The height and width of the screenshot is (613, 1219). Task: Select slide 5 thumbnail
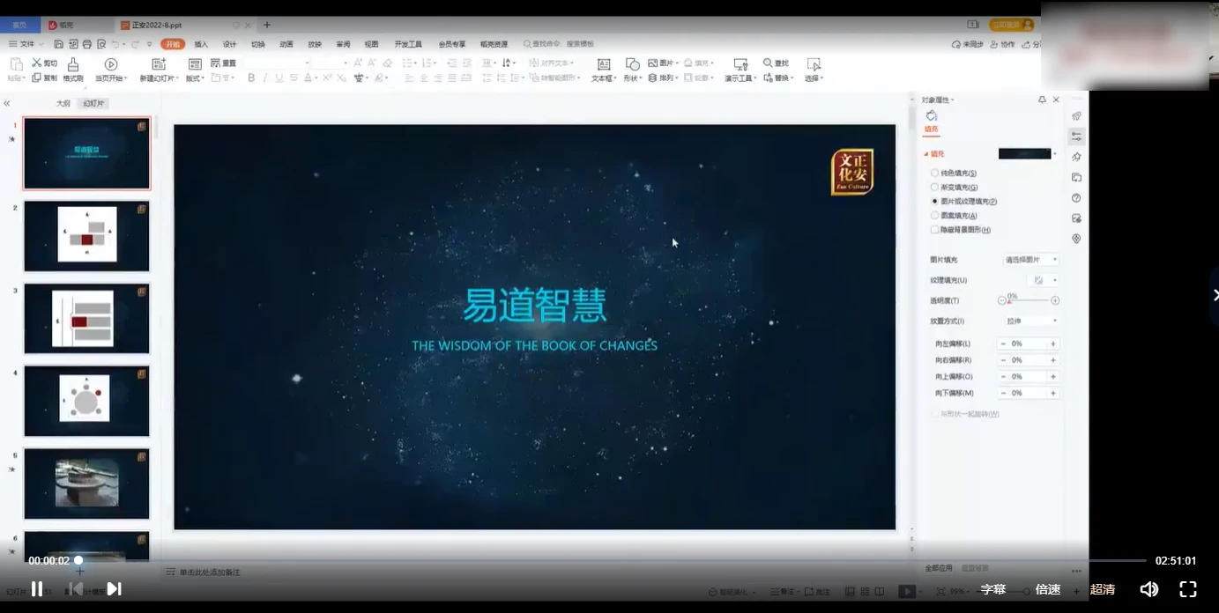(86, 484)
